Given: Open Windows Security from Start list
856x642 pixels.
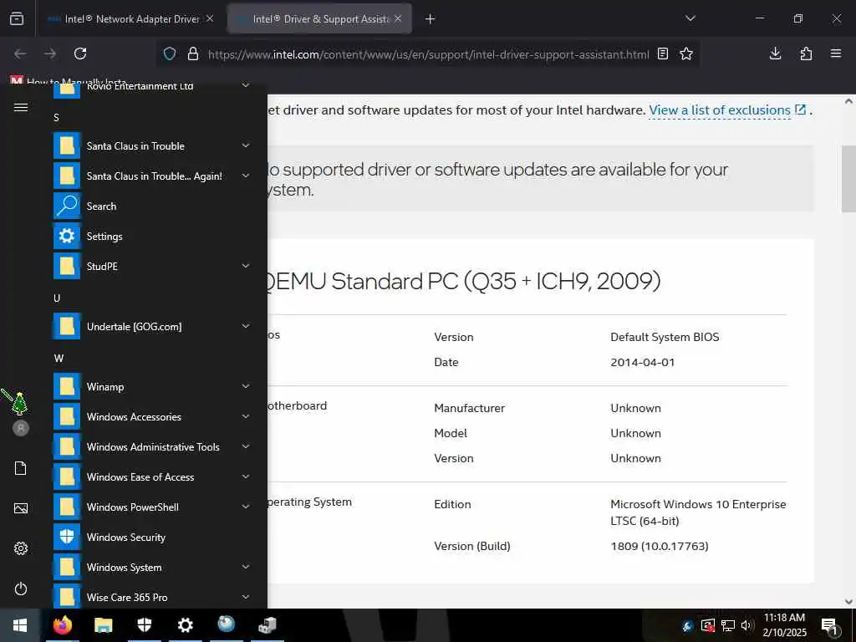Looking at the screenshot, I should pos(152,538).
